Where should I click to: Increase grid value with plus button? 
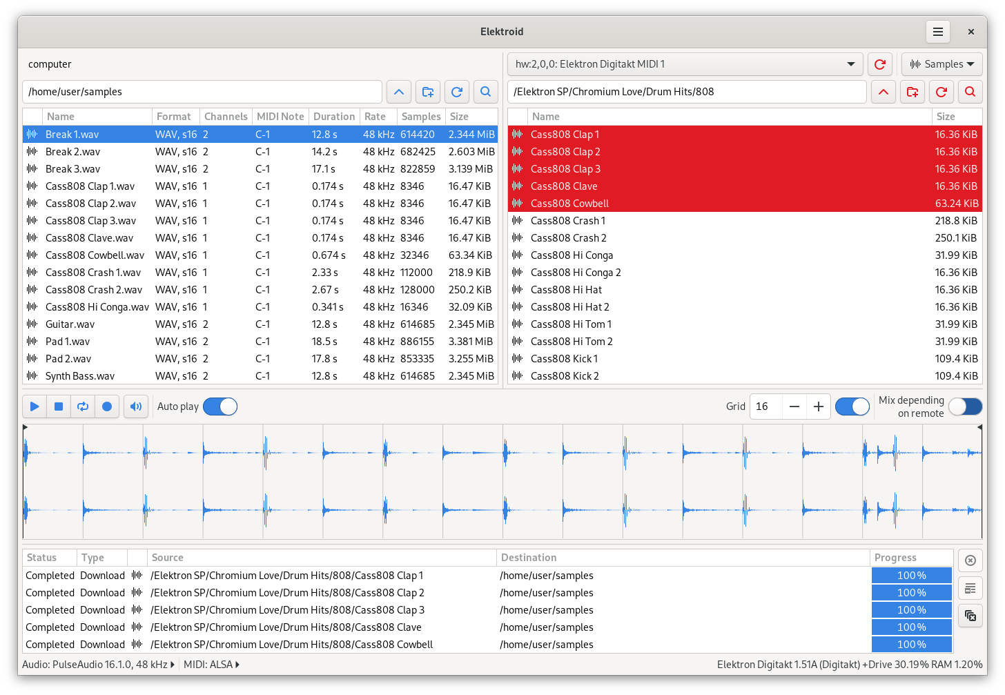click(819, 407)
